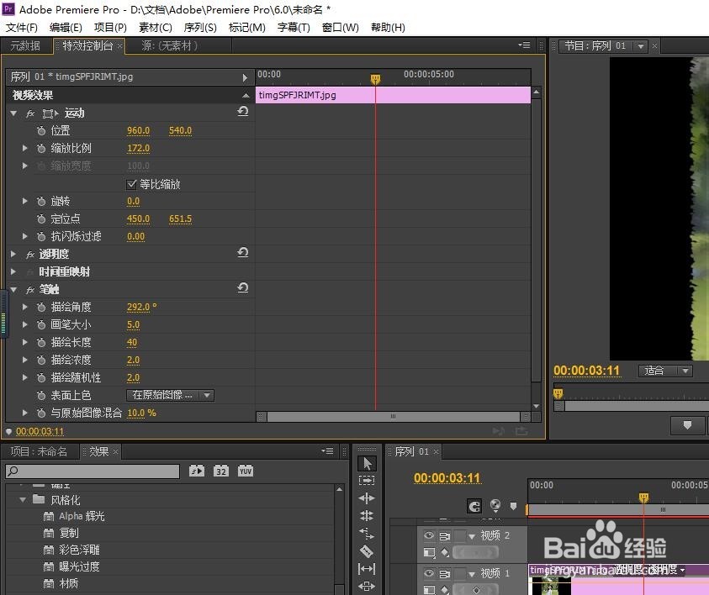Open the effect controls panel menu icon
This screenshot has width=709, height=595.
click(x=524, y=45)
